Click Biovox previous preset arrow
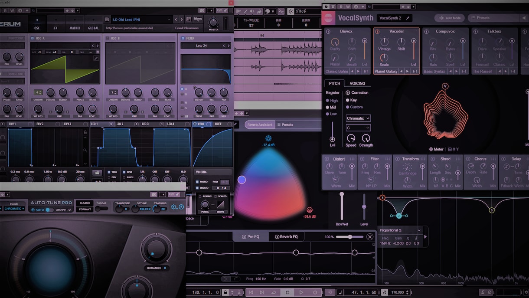This screenshot has width=529, height=298. (352, 71)
